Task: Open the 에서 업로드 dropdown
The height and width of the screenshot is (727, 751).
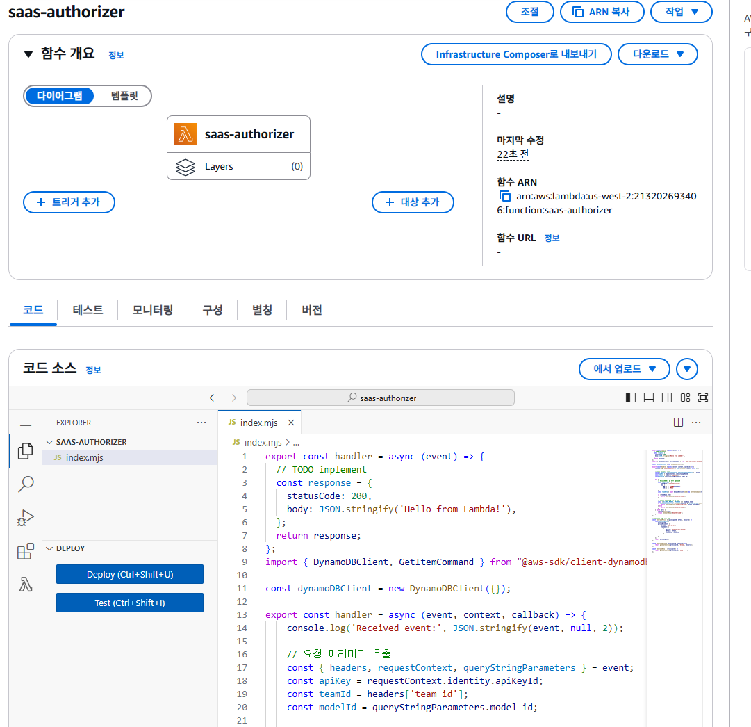Action: pyautogui.click(x=624, y=369)
